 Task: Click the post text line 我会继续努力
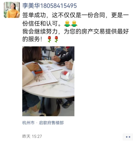coord(75,31)
